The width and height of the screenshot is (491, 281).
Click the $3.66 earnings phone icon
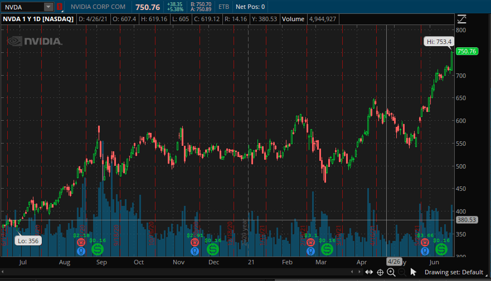(x=425, y=242)
